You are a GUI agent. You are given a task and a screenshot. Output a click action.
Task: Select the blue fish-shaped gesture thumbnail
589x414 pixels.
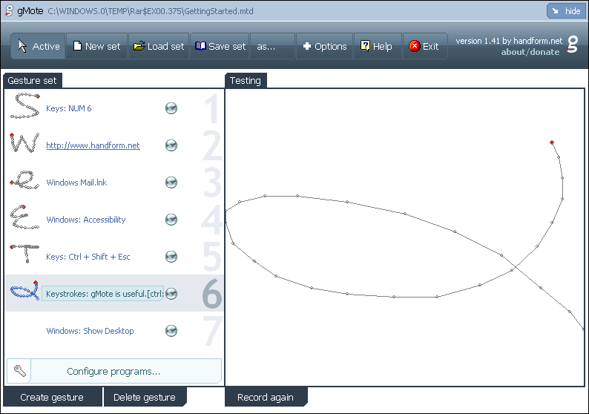point(24,291)
